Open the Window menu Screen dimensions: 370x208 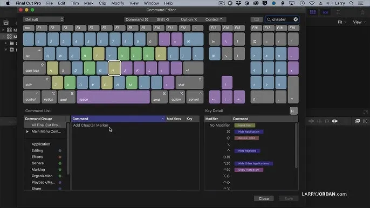pyautogui.click(x=151, y=3)
